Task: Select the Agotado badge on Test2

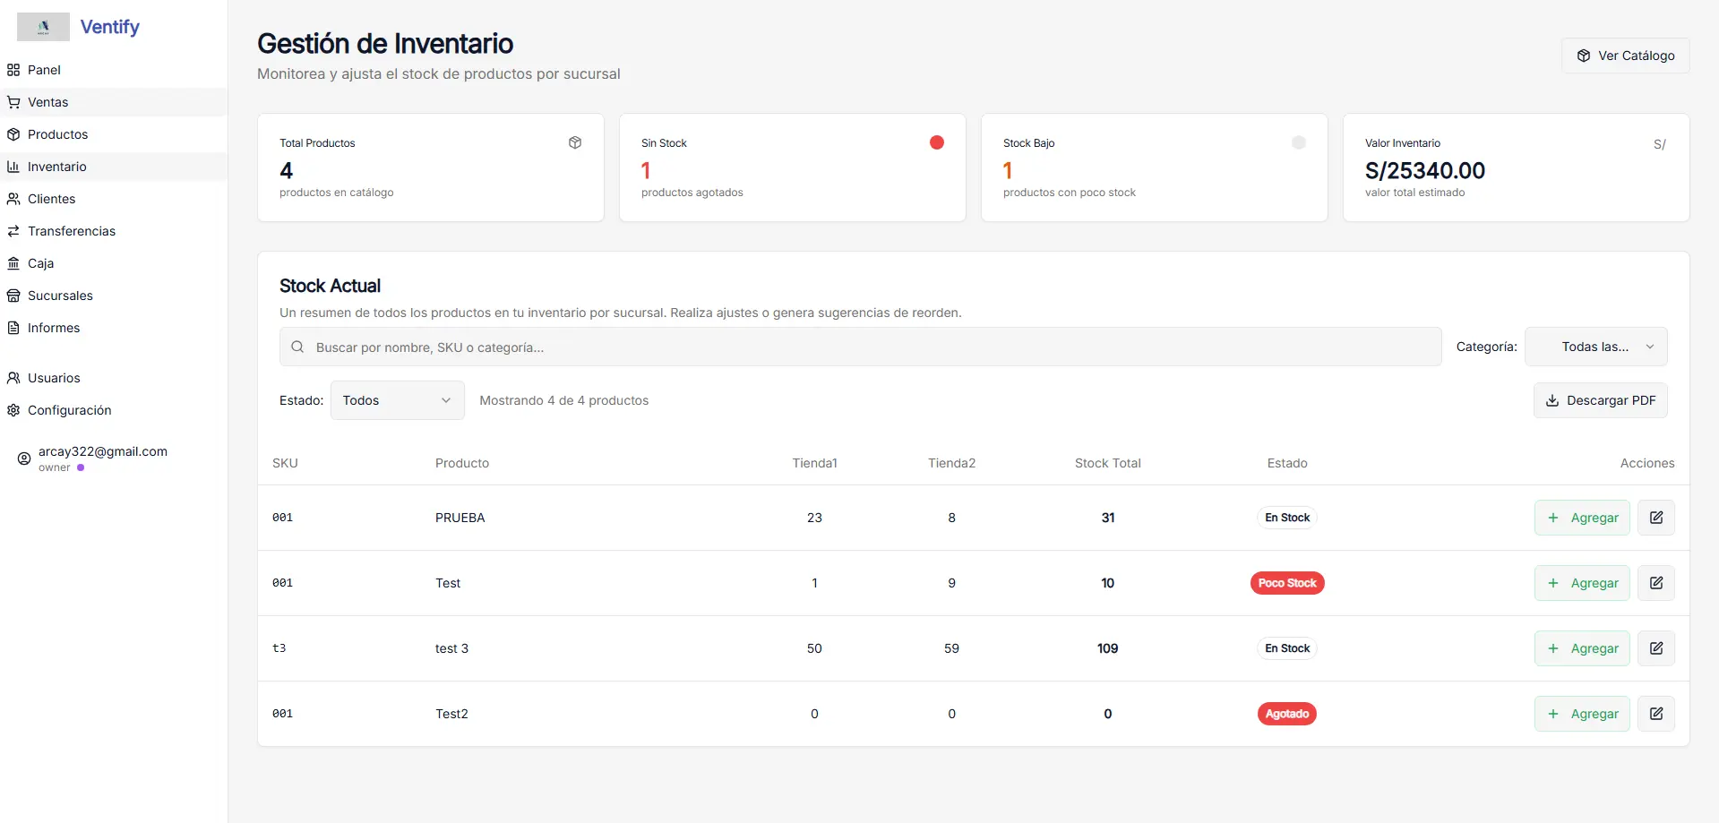Action: [1286, 714]
